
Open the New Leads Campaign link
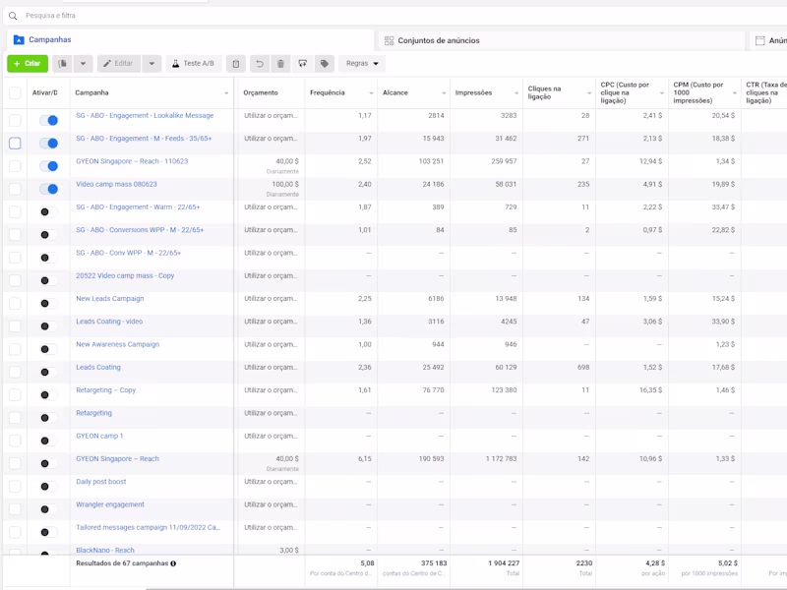pyautogui.click(x=110, y=299)
